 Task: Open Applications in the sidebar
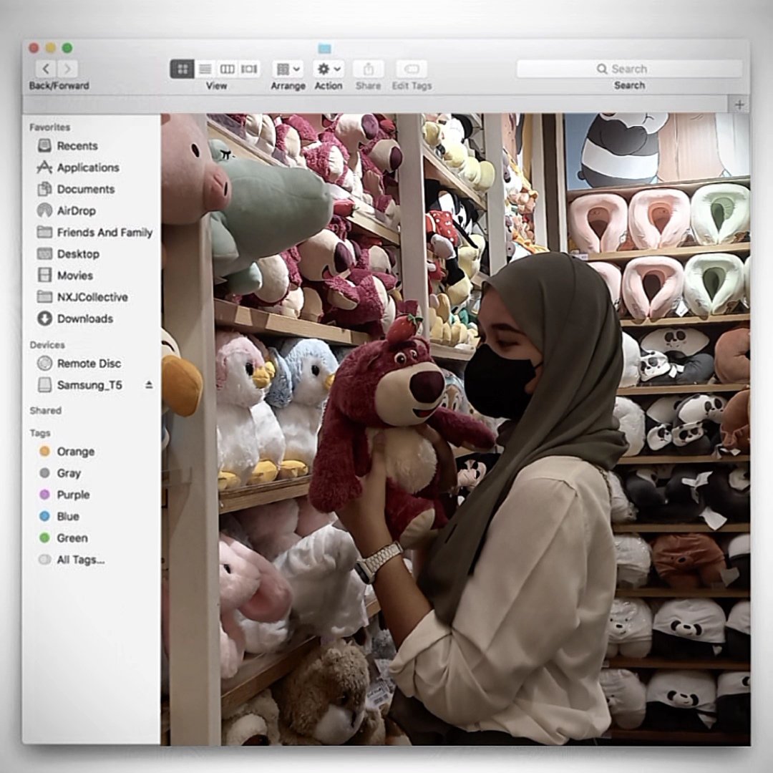point(78,167)
